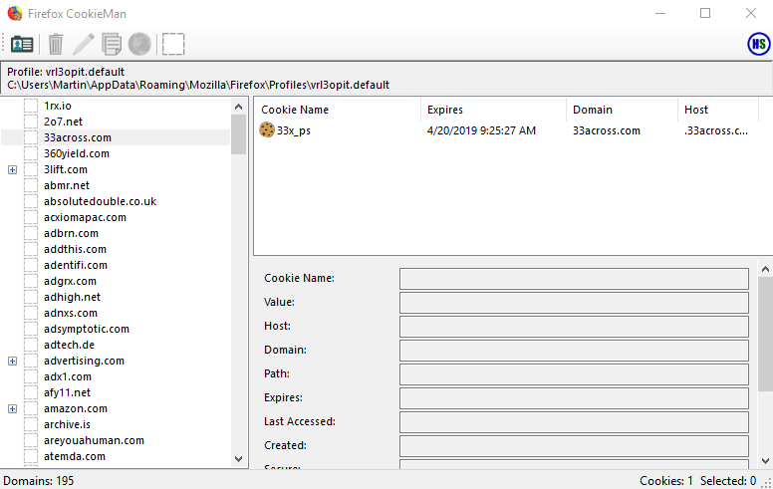Viewport: 773px width, 489px height.
Task: Check the box for 1rx.io
Action: [x=31, y=106]
